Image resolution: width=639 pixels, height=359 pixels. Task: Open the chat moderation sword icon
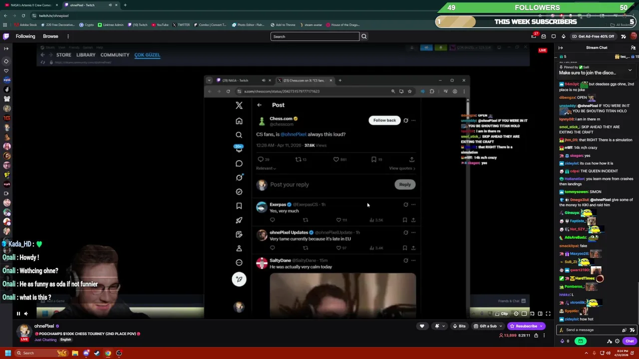pyautogui.click(x=609, y=341)
